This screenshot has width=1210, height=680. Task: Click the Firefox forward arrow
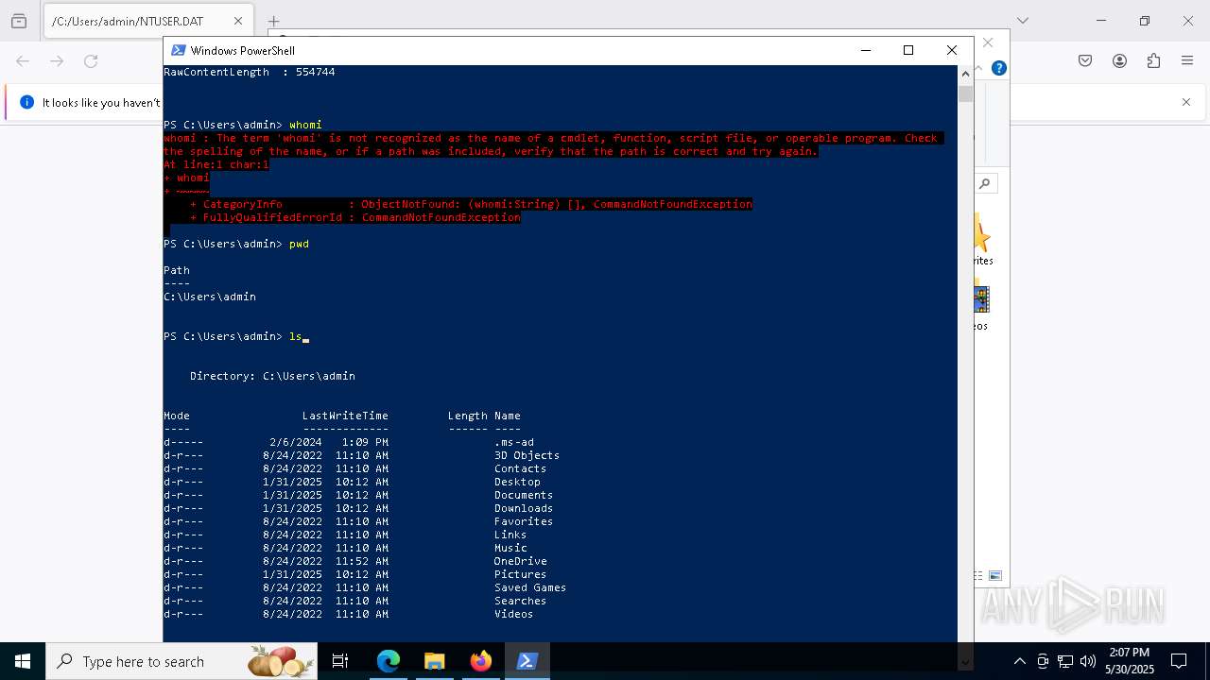[57, 60]
